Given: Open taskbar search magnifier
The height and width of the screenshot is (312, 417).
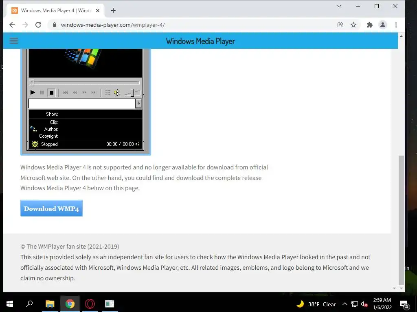Looking at the screenshot, I should (29, 304).
